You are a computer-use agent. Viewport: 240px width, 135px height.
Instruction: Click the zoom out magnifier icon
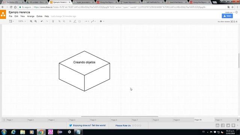point(36,21)
